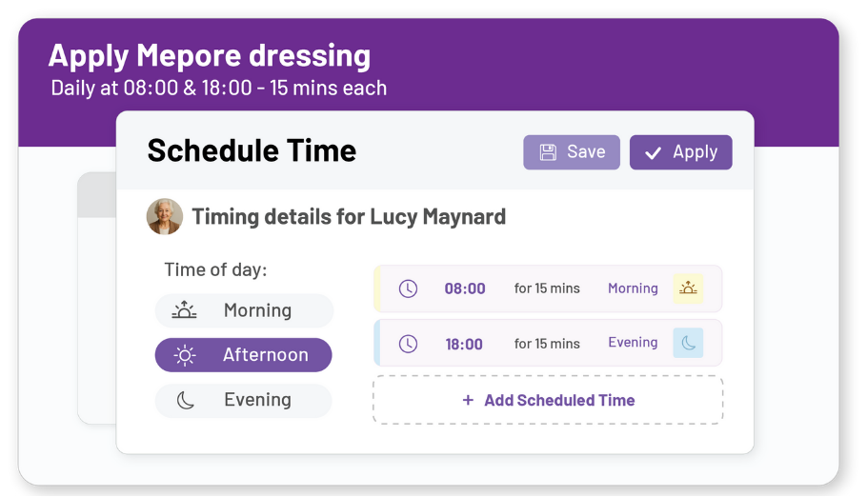The height and width of the screenshot is (497, 867).
Task: Click the Apply Mepore dressing title
Action: pyautogui.click(x=210, y=55)
